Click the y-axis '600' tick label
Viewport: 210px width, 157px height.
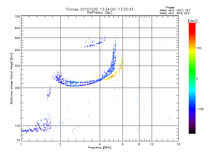click(x=17, y=28)
